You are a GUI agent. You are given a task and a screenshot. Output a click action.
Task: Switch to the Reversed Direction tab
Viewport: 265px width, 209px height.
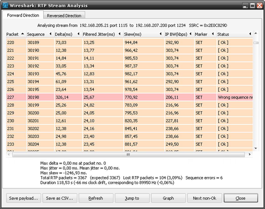point(64,15)
